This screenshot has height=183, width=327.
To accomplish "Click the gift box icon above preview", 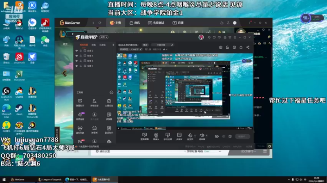I will click(221, 47).
